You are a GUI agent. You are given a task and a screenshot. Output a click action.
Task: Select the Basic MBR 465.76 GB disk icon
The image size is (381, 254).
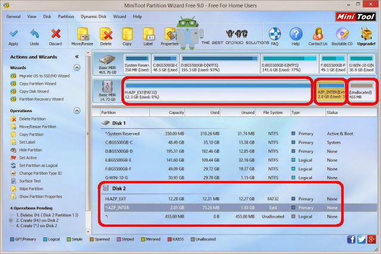[x=107, y=60]
